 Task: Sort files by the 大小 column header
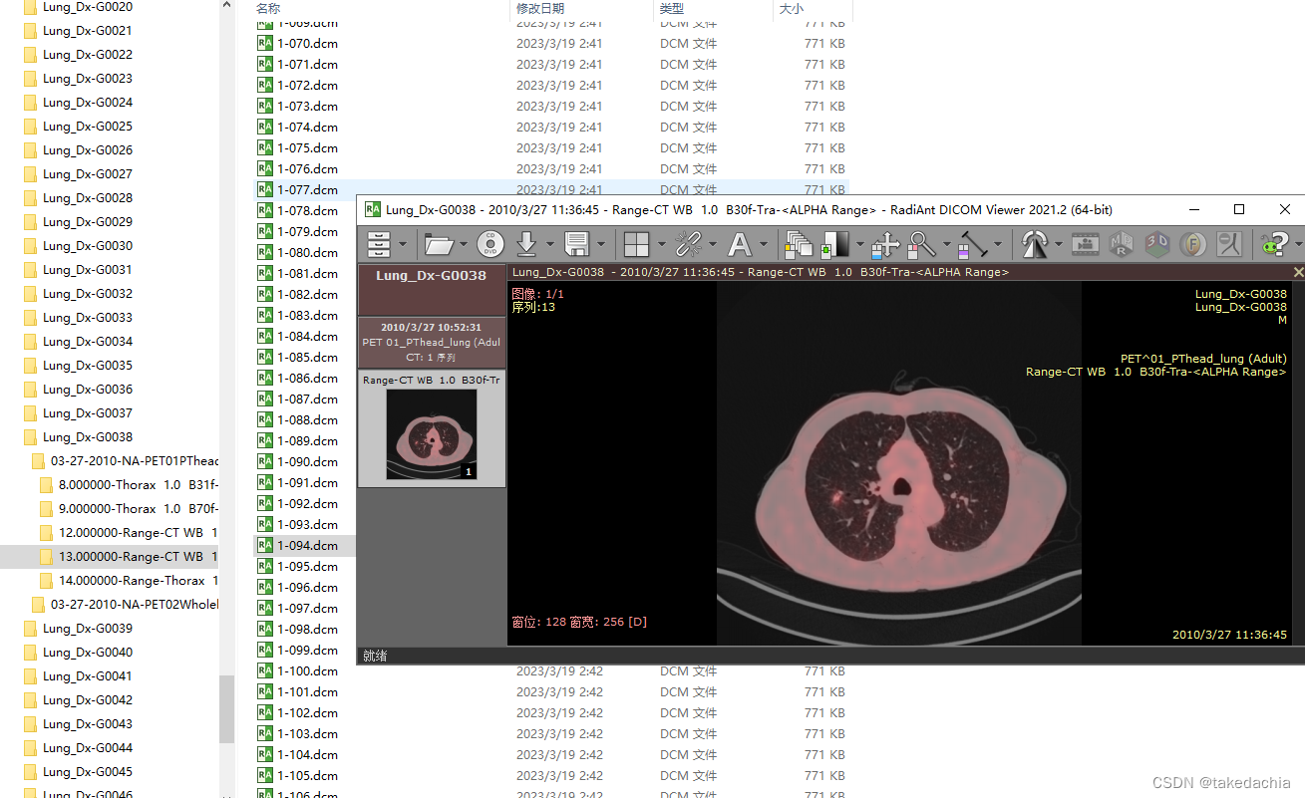[x=791, y=9]
